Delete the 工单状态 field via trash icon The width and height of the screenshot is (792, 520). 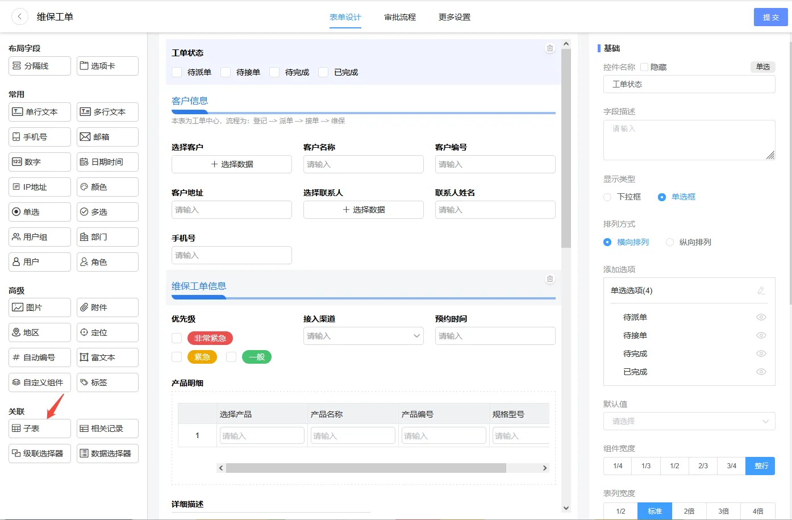(549, 48)
